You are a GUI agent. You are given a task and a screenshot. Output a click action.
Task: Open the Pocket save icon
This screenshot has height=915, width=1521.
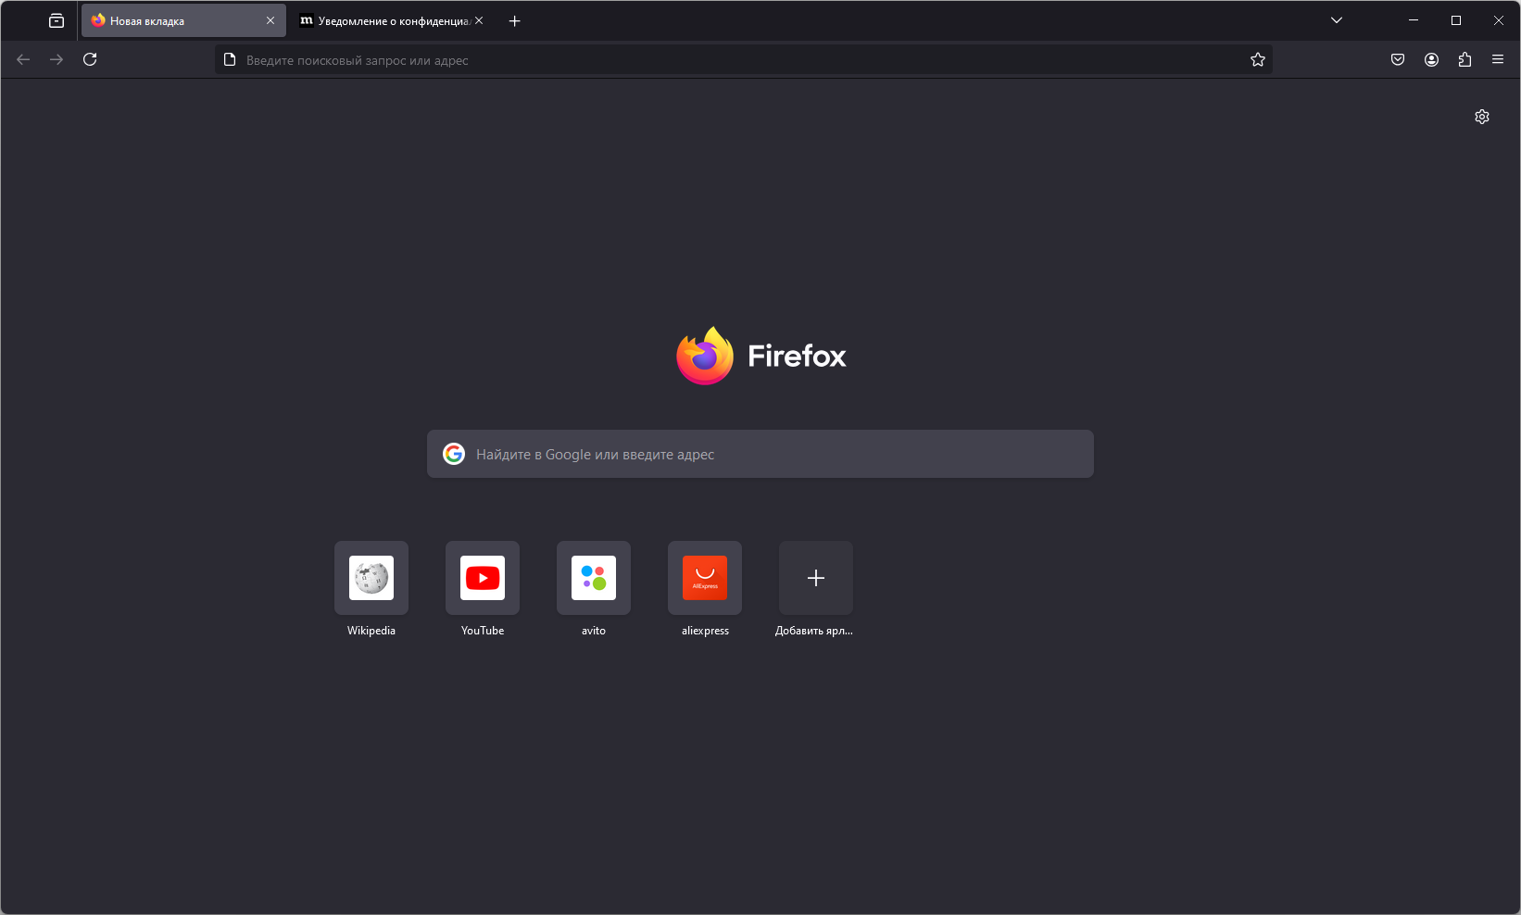[x=1398, y=59]
